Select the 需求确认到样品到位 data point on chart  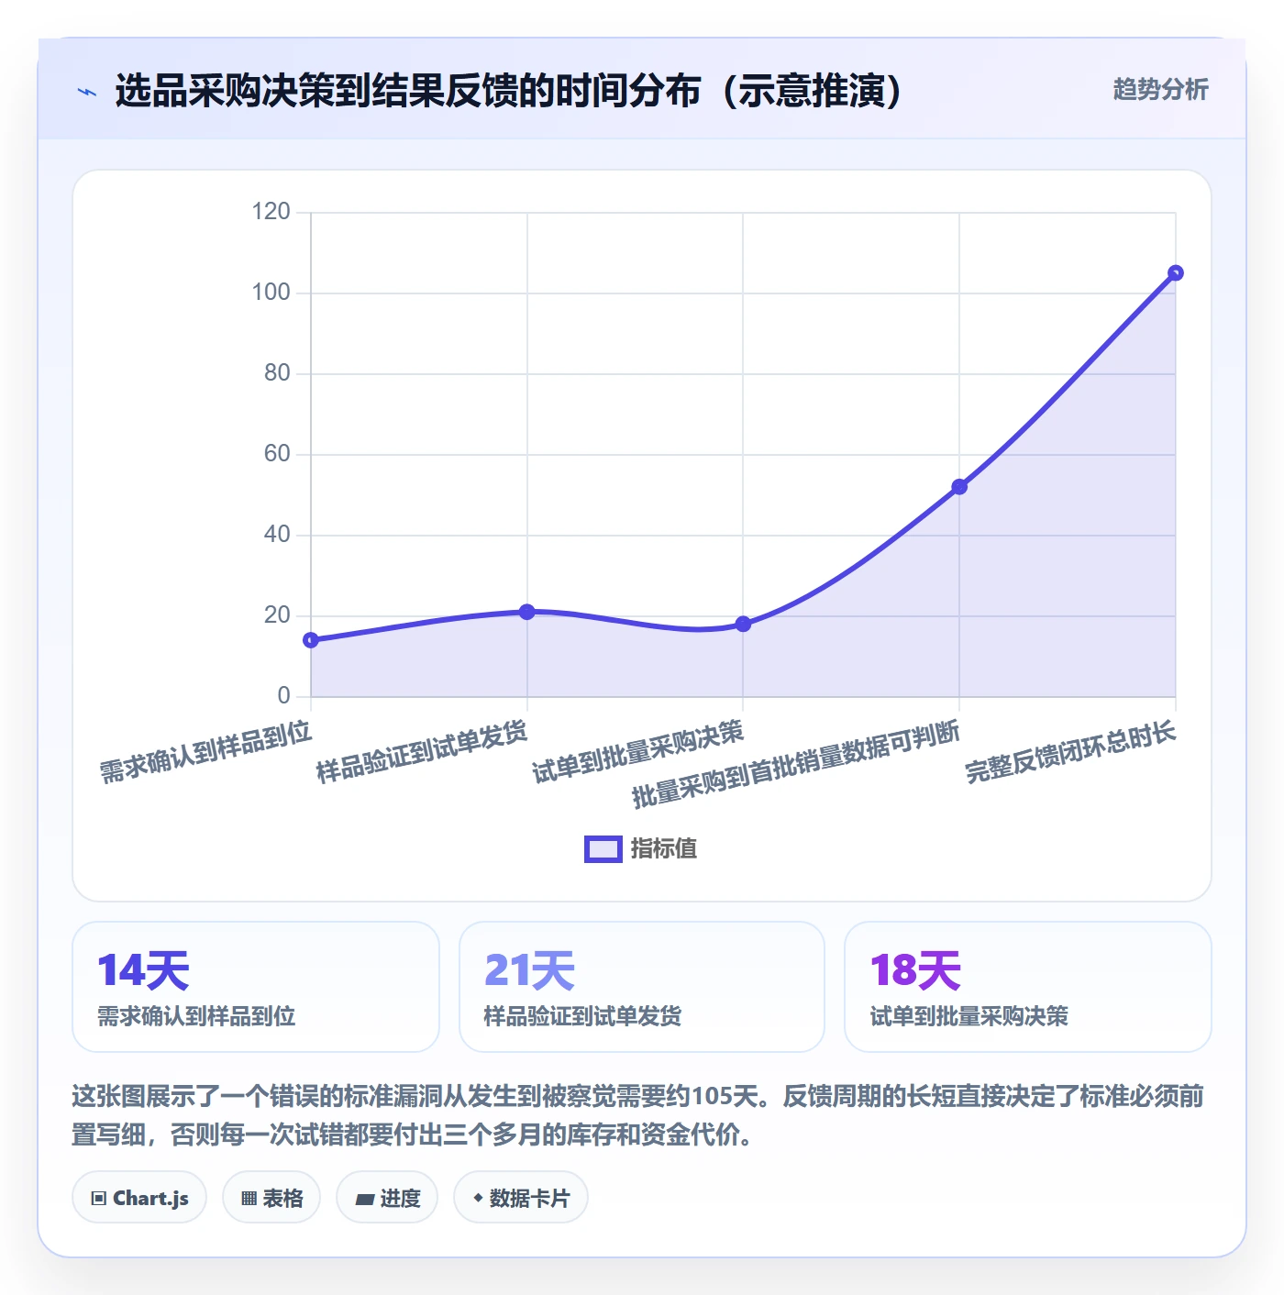point(311,640)
